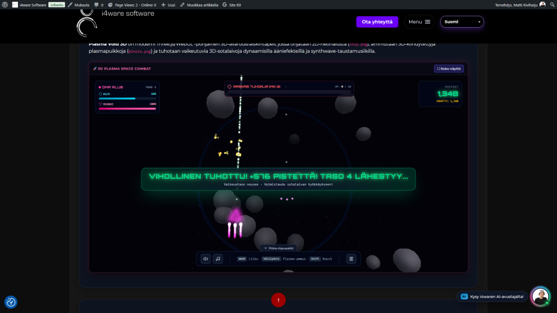The height and width of the screenshot is (313, 557).
Task: Click the rocket icon by 3D Plasma Space Combat
Action: click(x=95, y=68)
